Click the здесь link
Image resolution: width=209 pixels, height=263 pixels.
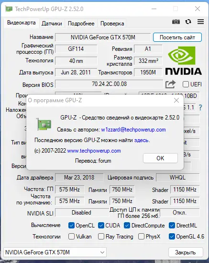coord(141,140)
